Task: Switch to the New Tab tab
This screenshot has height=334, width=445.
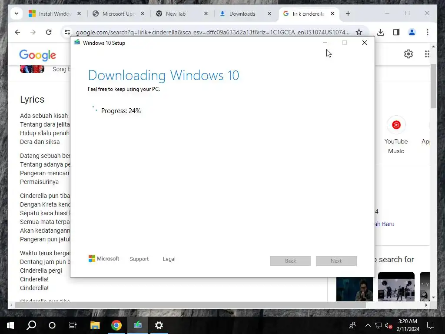Action: (x=182, y=13)
